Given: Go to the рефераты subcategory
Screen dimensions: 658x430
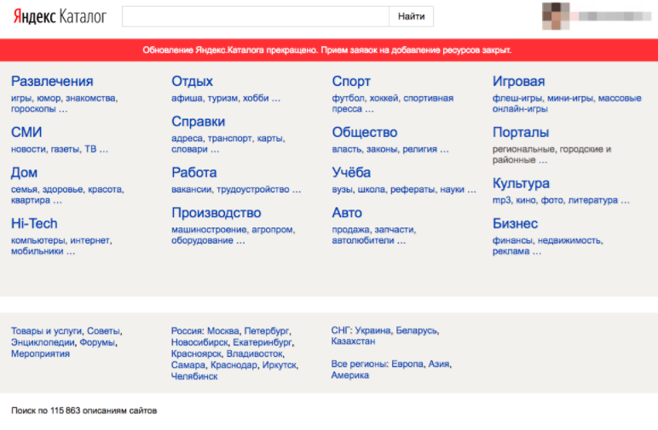Looking at the screenshot, I should pyautogui.click(x=412, y=189).
